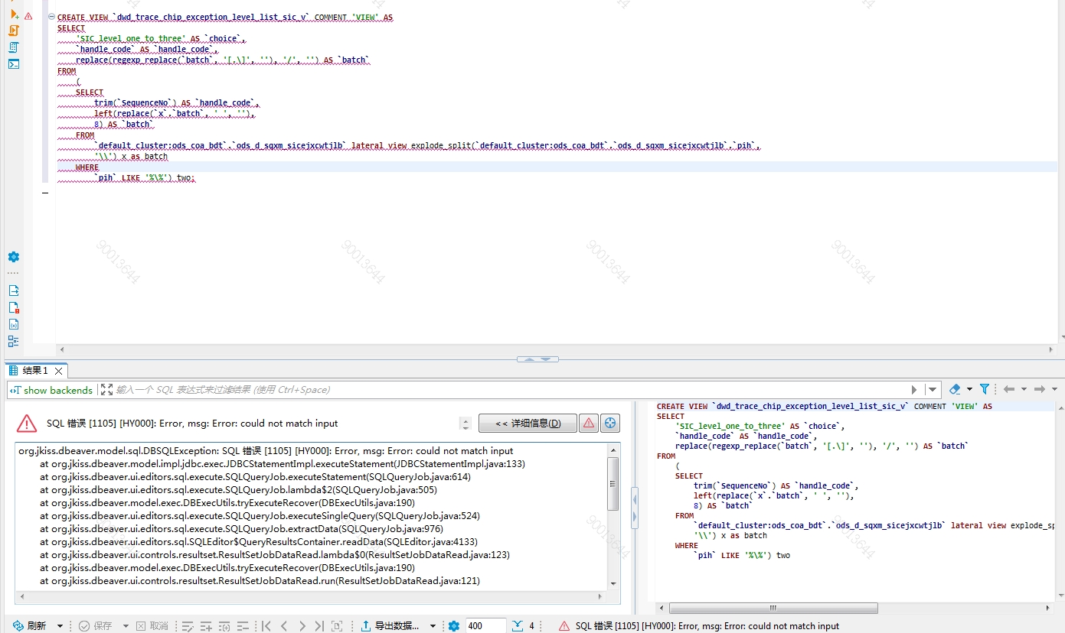Viewport: 1065px width, 633px height.
Task: Click the 导出数据 export button
Action: pos(390,625)
